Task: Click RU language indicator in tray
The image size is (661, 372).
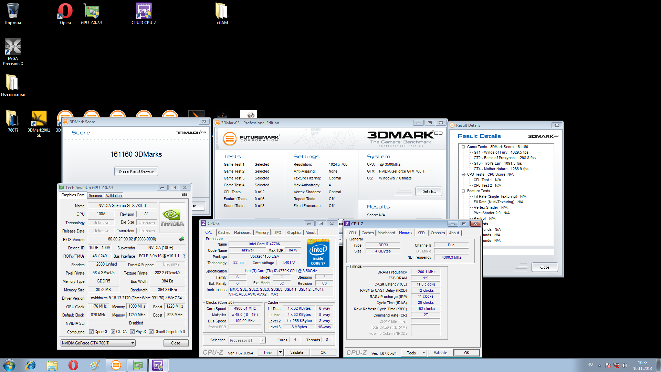Action: (590, 364)
